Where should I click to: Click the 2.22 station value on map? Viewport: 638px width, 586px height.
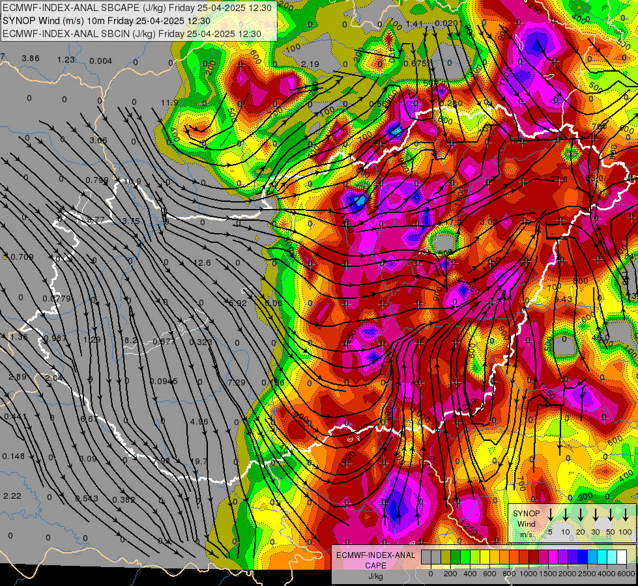[x=12, y=496]
